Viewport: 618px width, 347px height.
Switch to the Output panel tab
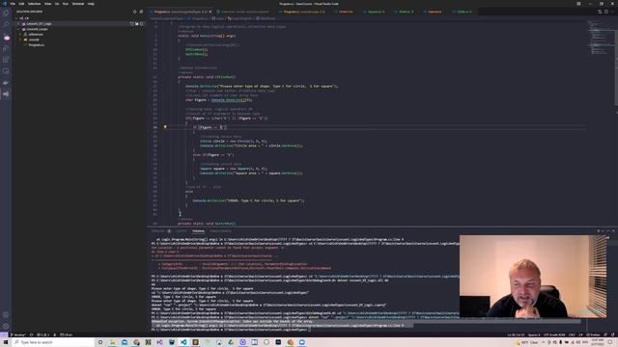182,231
